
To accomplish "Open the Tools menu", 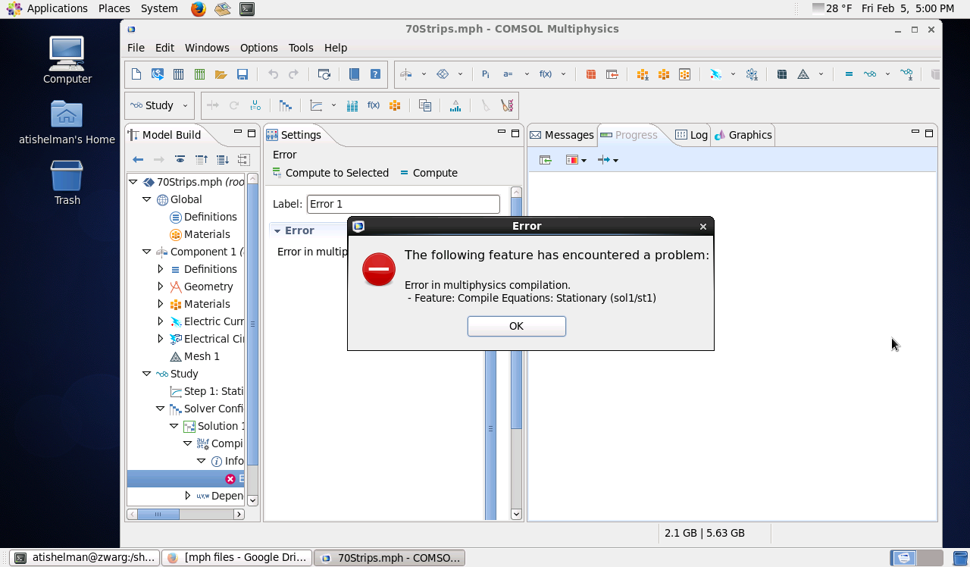I will pyautogui.click(x=301, y=47).
